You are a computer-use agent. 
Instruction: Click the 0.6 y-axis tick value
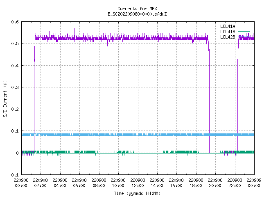pyautogui.click(x=15, y=22)
